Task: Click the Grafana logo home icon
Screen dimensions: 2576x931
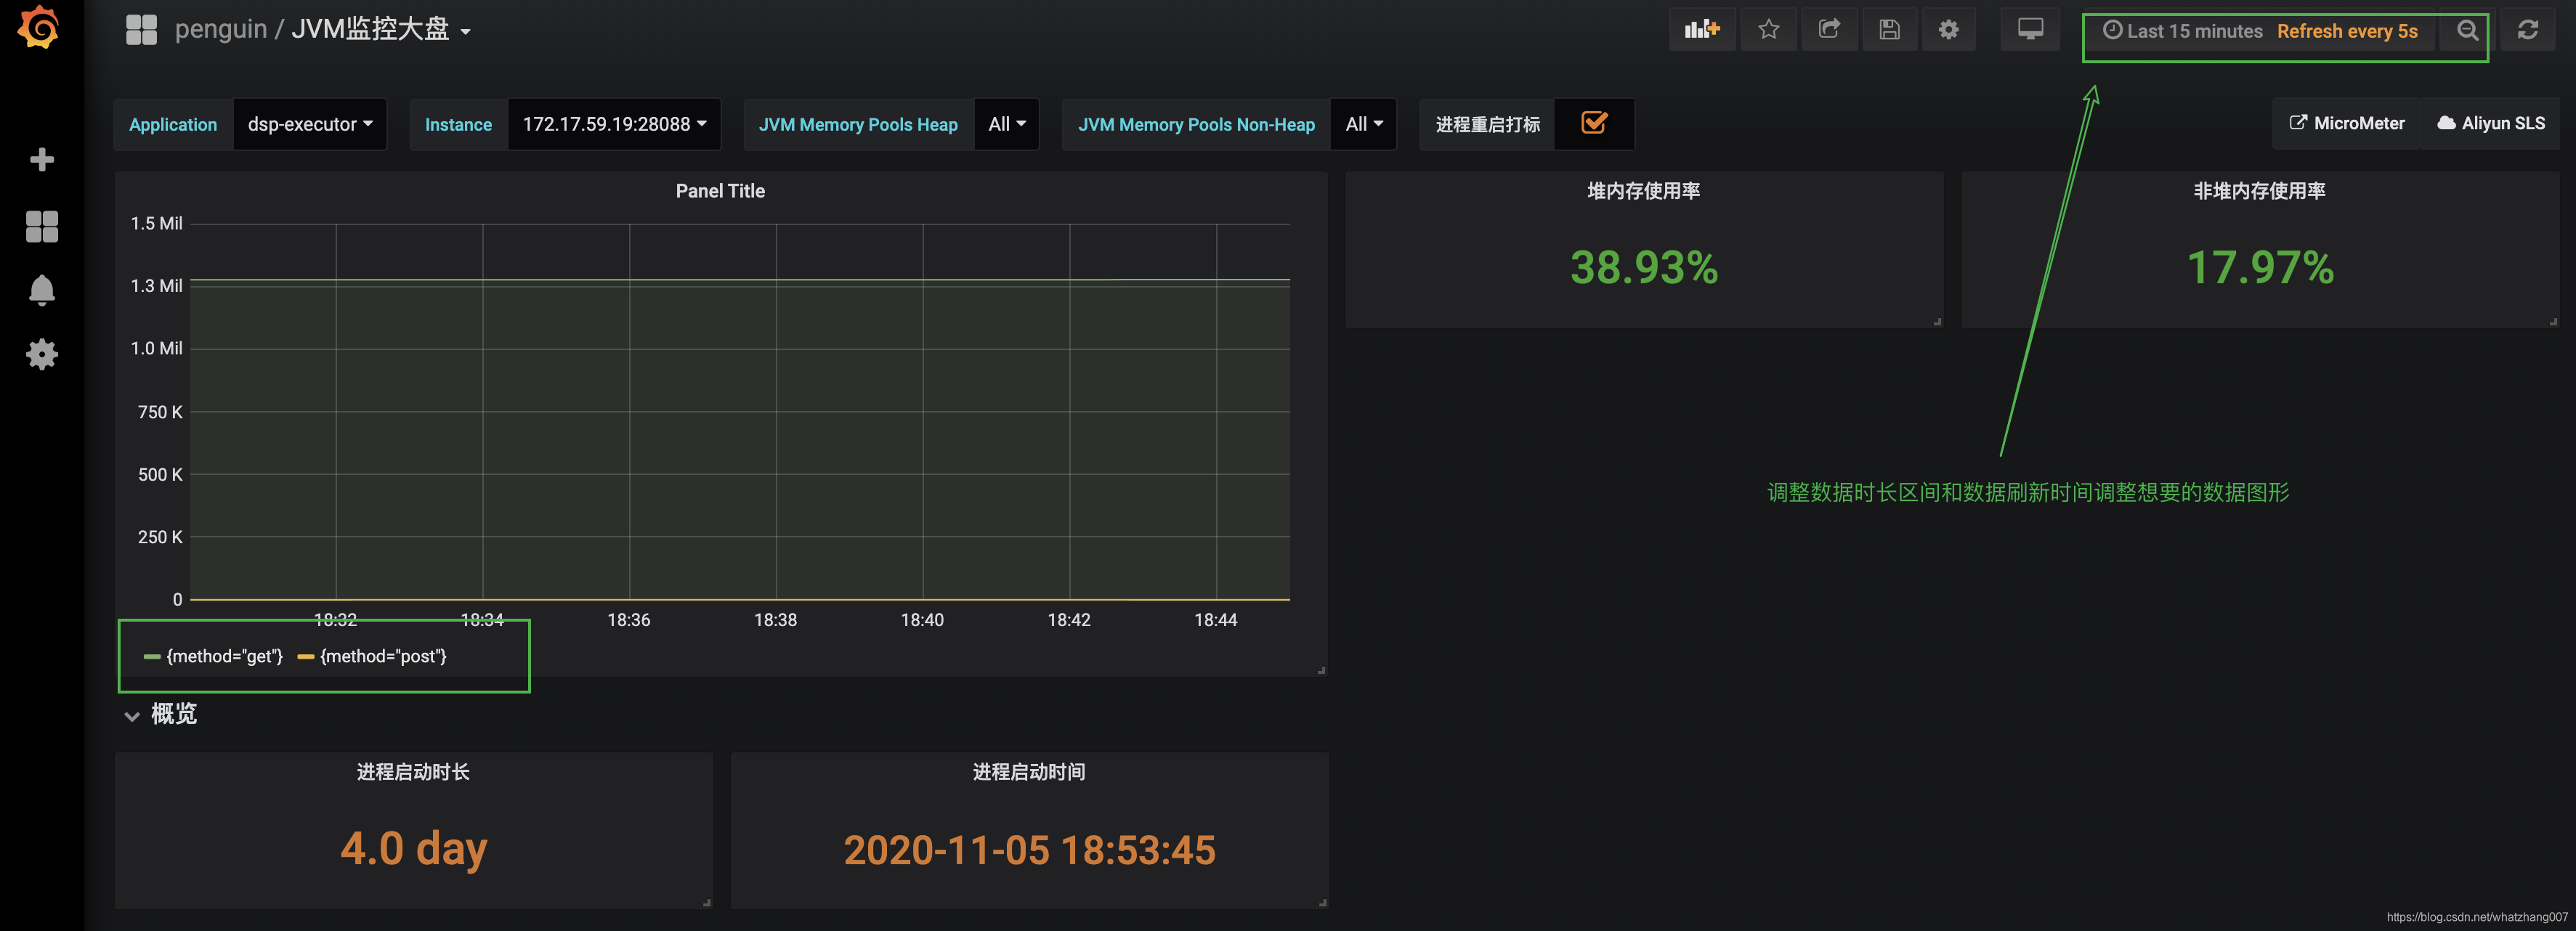Action: (x=39, y=28)
